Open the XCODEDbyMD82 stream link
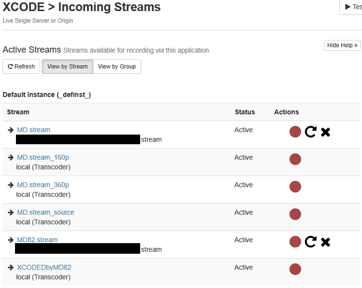 point(44,267)
